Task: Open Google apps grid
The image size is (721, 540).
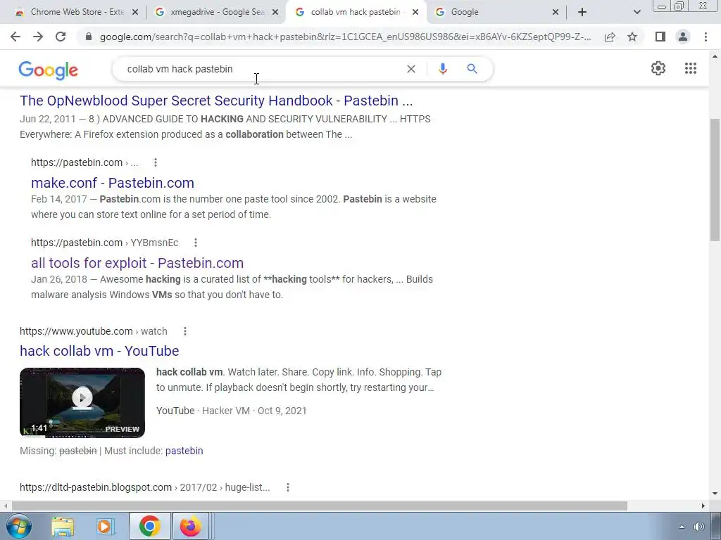Action: [x=690, y=68]
